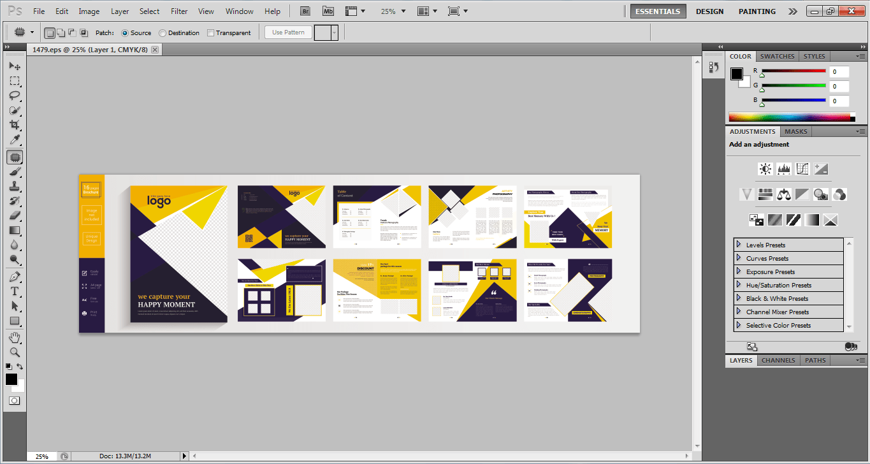Select the Zoom tool in toolbox
Image resolution: width=870 pixels, height=464 pixels.
coord(14,352)
